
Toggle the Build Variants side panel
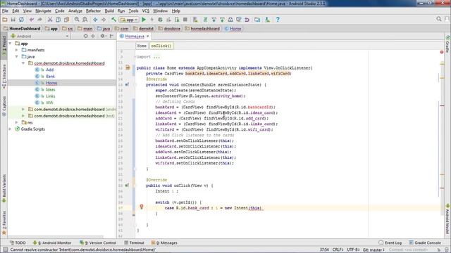[4, 188]
